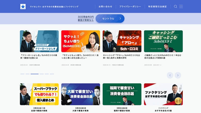Open the hamburger menu icon
The height and width of the screenshot is (113, 201).
click(181, 7)
